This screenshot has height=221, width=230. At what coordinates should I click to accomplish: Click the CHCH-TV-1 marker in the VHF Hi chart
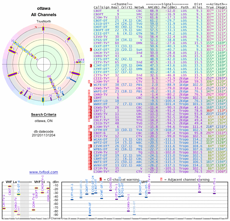click(42, 193)
